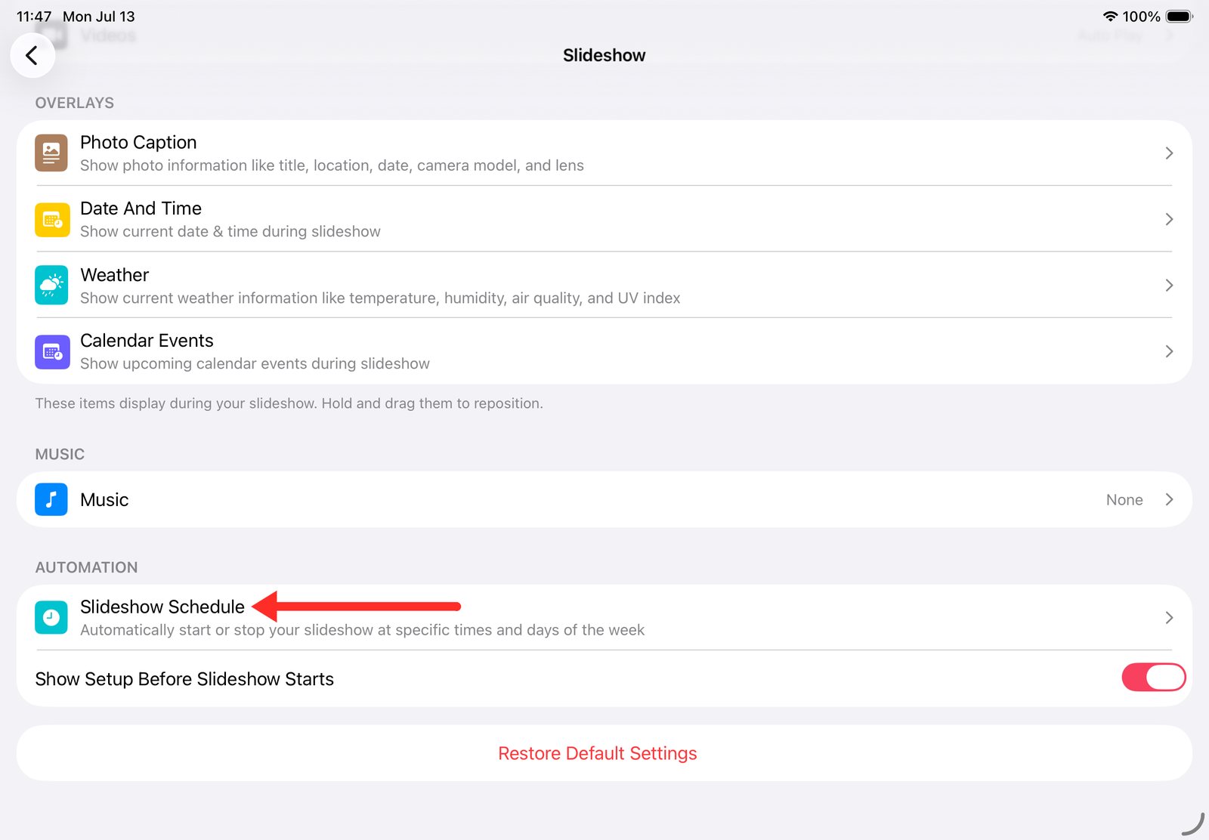The width and height of the screenshot is (1209, 840).
Task: Open the Slideshow Schedule chevron
Action: pos(1169,618)
